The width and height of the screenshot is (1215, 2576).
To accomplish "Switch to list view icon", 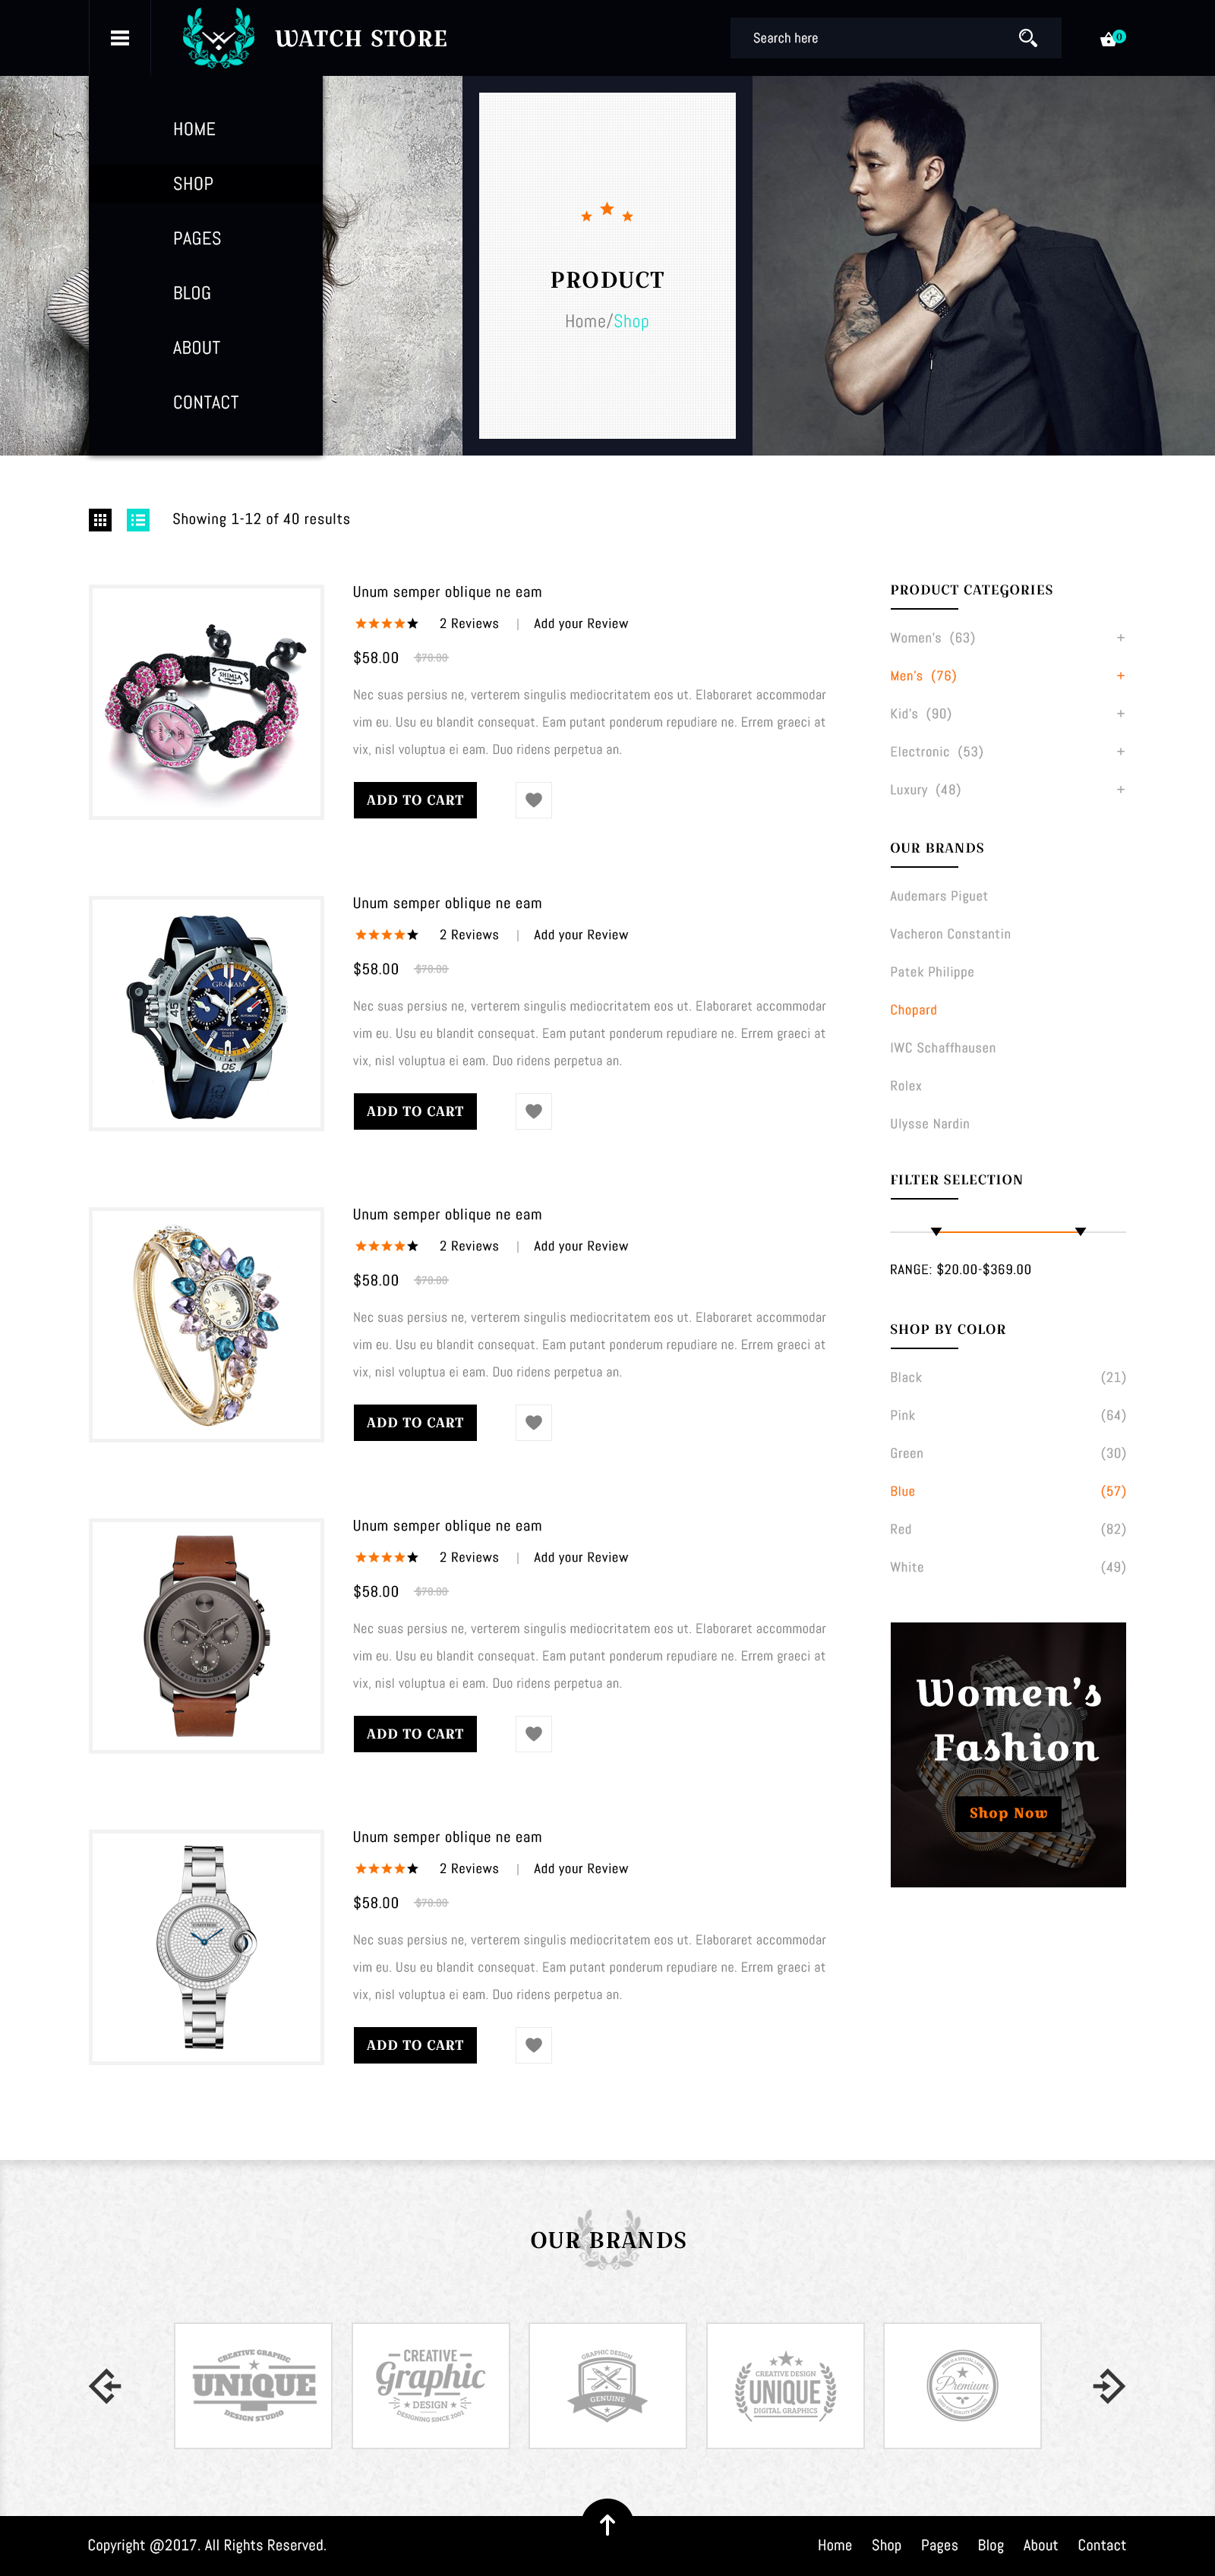I will click(x=138, y=519).
